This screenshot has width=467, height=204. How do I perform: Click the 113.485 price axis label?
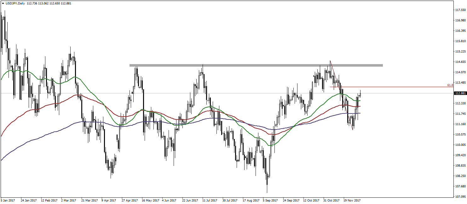460,83
